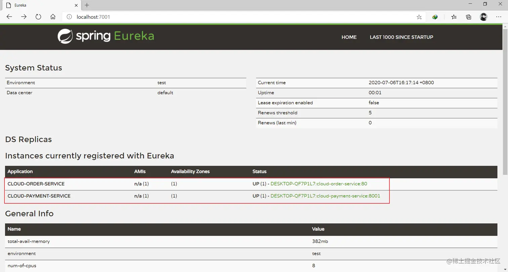Add this page to favorites star

click(419, 17)
